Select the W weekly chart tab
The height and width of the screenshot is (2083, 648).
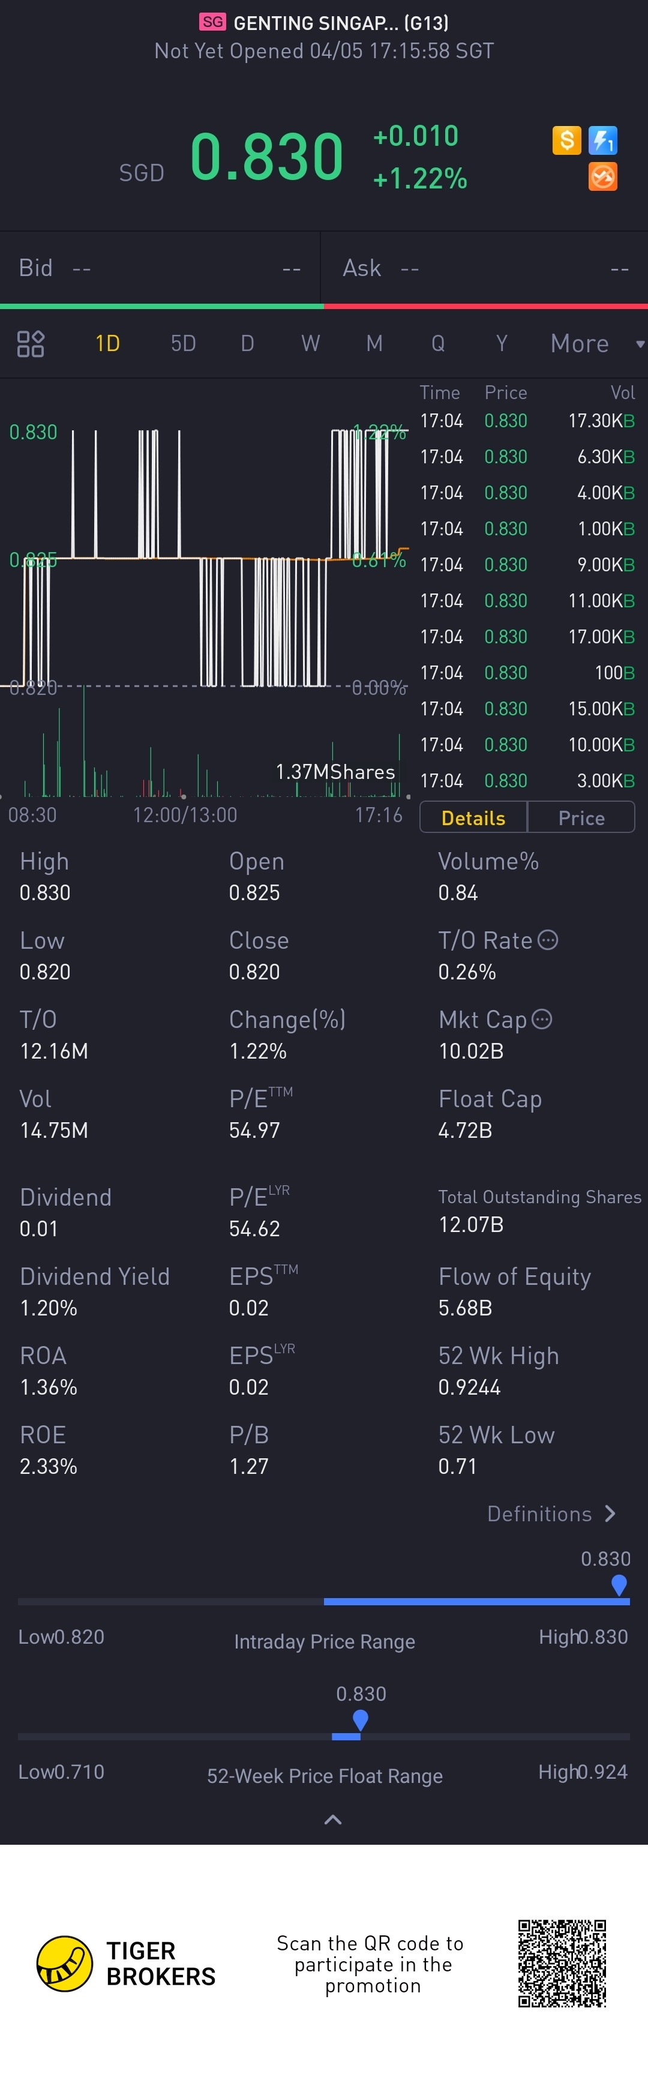[x=310, y=344]
